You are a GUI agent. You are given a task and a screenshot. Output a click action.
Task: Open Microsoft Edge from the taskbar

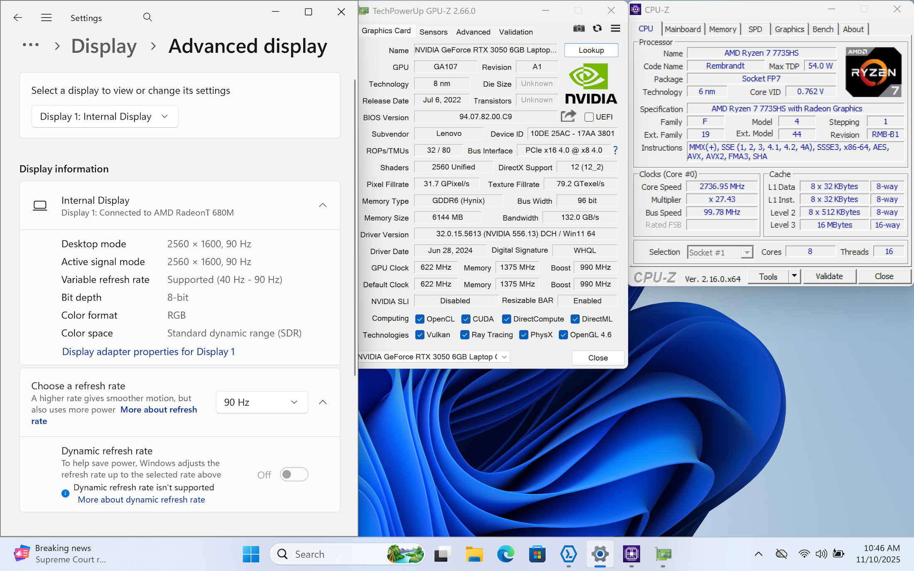point(505,554)
